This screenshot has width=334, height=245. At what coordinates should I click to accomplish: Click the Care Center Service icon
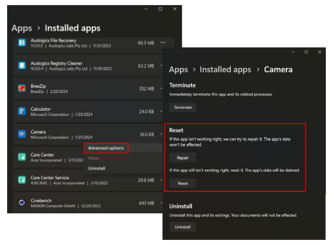pos(22,180)
